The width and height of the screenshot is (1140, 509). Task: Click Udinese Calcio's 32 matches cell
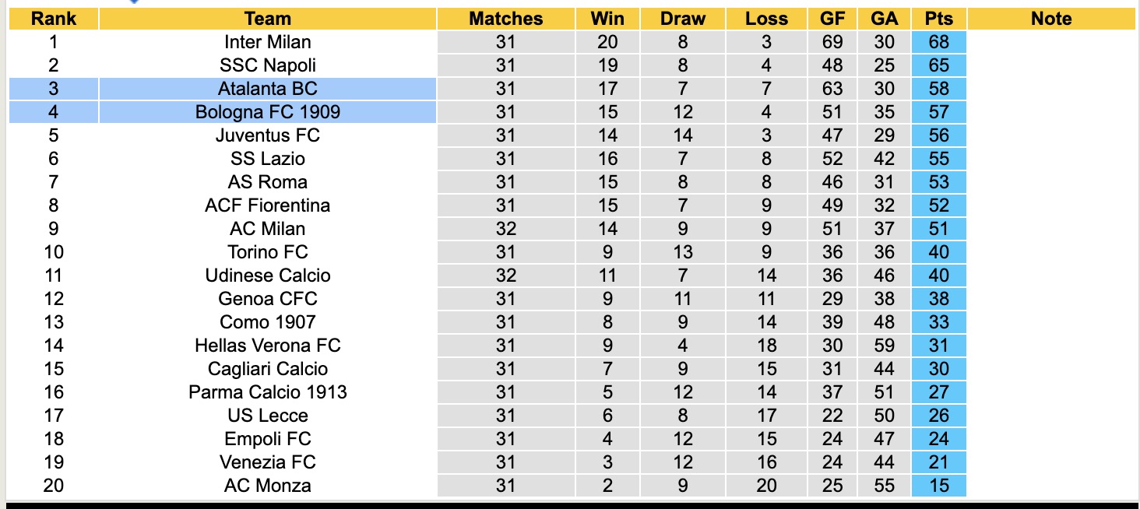pyautogui.click(x=505, y=276)
